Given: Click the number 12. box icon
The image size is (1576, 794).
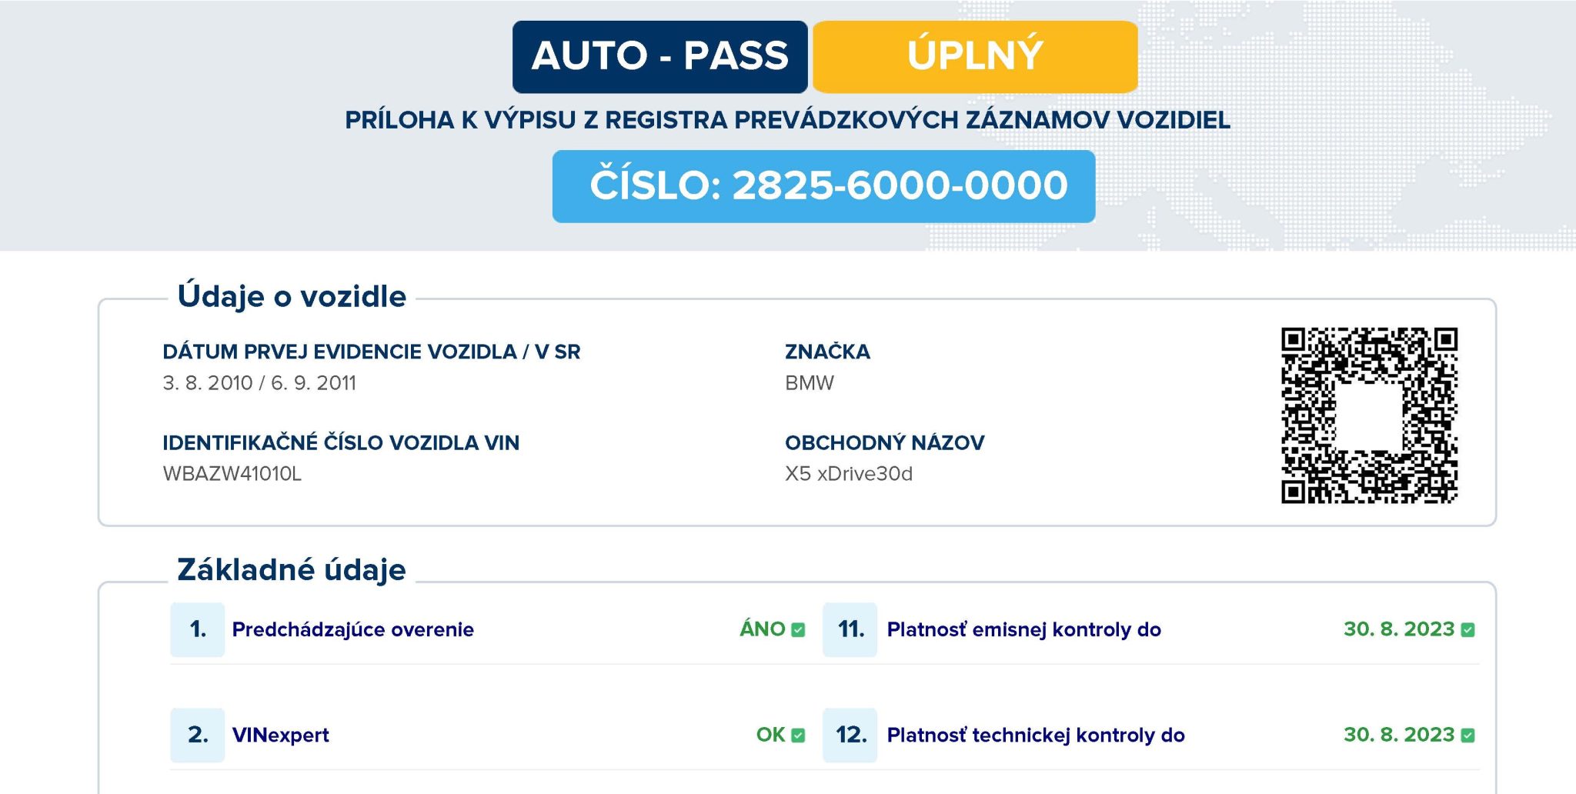Looking at the screenshot, I should (850, 735).
